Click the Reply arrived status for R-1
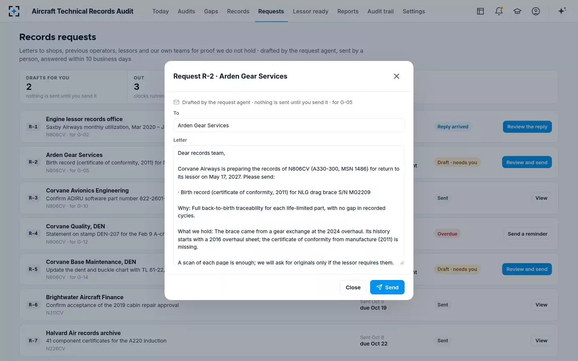The image size is (578, 361). (x=453, y=127)
